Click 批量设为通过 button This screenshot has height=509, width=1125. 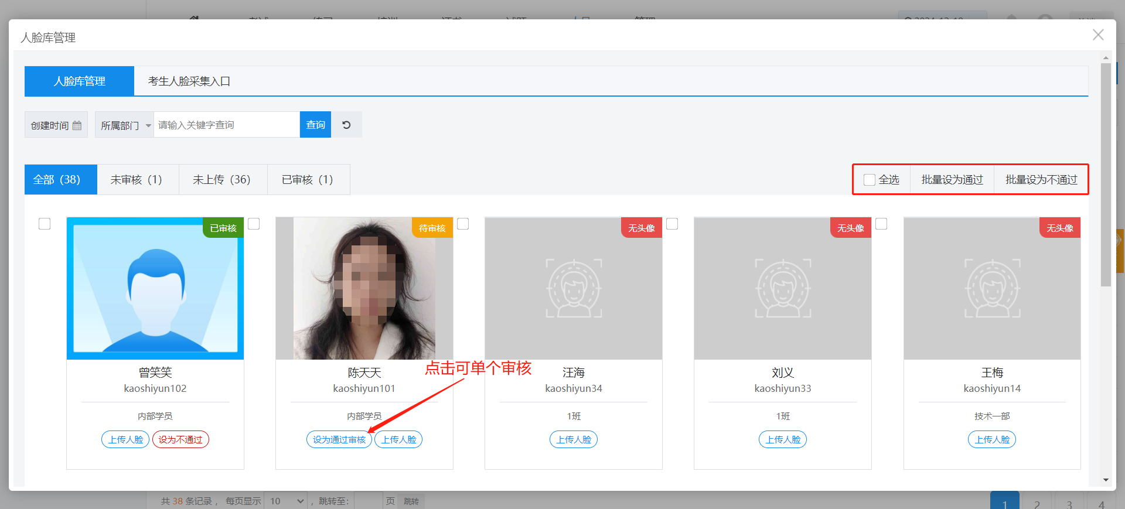[952, 180]
